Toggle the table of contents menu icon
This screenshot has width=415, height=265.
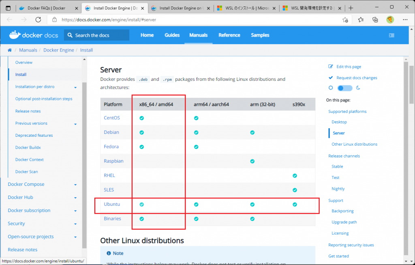[x=391, y=35]
